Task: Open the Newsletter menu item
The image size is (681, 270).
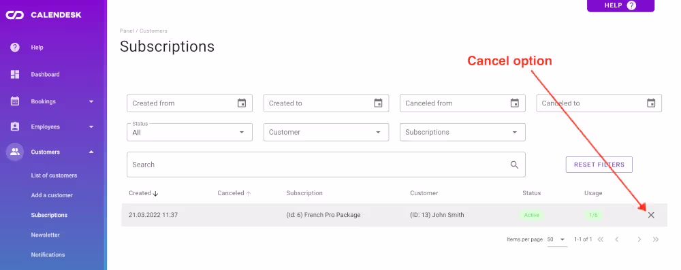Action: tap(45, 235)
